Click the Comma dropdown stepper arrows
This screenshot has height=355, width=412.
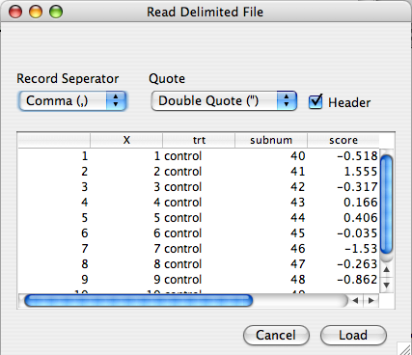(x=116, y=101)
